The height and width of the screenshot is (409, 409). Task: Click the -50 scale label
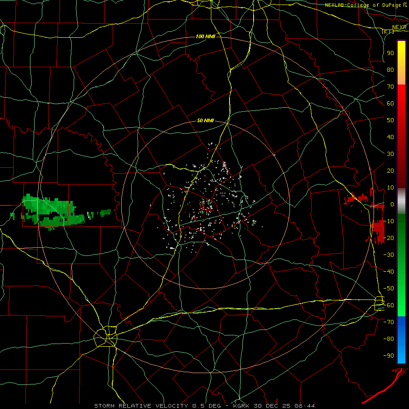pos(389,289)
